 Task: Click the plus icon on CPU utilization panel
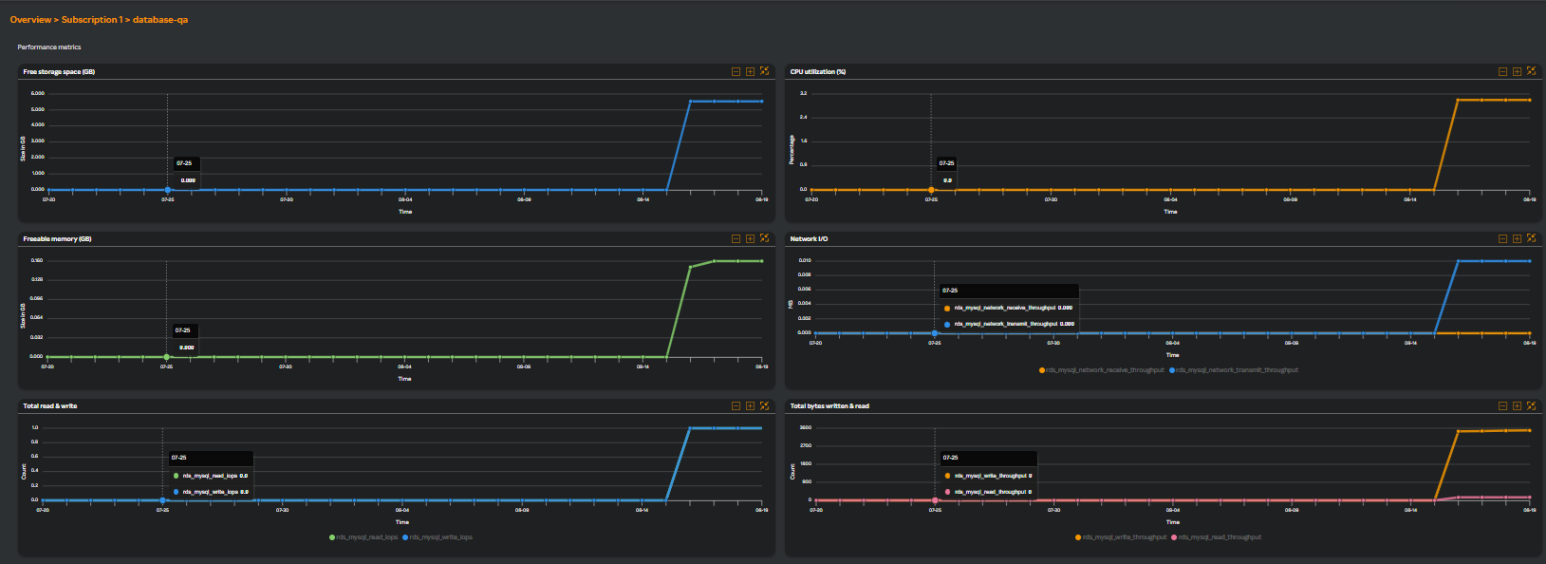click(1517, 71)
